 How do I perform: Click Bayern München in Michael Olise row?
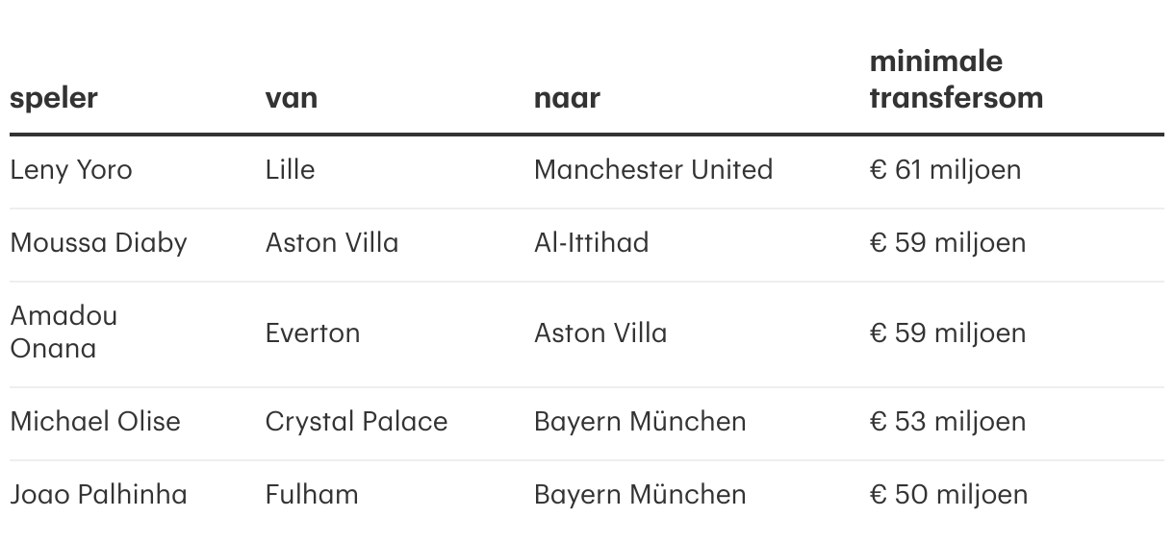coord(640,422)
